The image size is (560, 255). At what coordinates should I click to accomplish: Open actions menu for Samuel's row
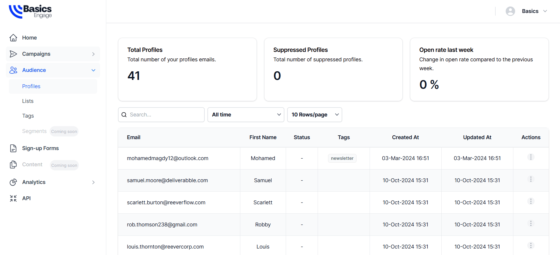click(x=530, y=179)
